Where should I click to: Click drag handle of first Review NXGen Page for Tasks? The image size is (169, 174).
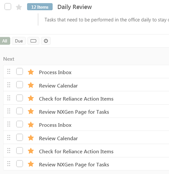pyautogui.click(x=9, y=111)
